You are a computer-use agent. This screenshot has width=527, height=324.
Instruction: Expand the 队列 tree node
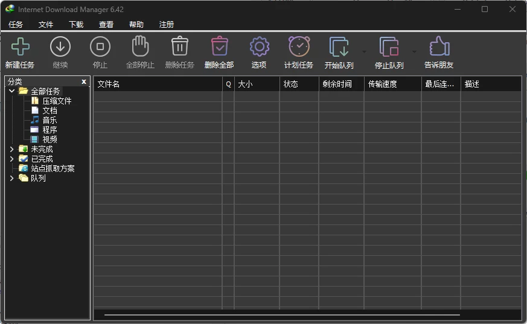click(11, 178)
